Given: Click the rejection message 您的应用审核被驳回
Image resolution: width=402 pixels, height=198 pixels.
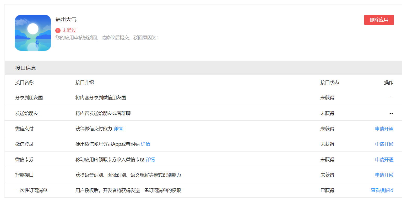Looking at the screenshot, I should [107, 38].
